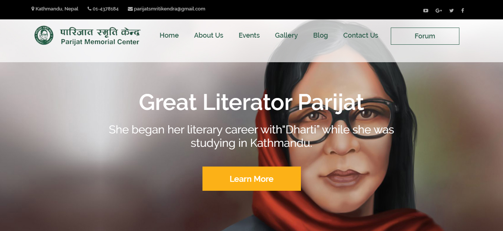Viewport: 503px width, 231px height.
Task: Click the Parijat Memorial Center title text
Action: click(100, 42)
